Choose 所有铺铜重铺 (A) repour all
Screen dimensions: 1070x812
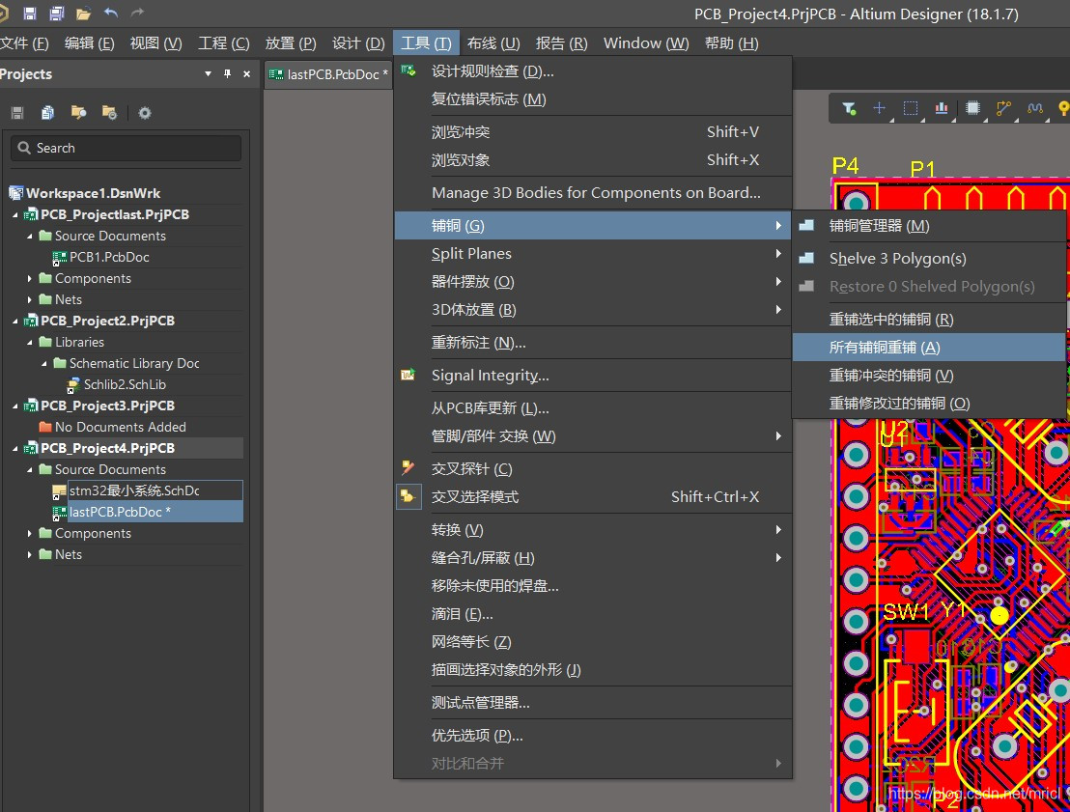pos(929,348)
